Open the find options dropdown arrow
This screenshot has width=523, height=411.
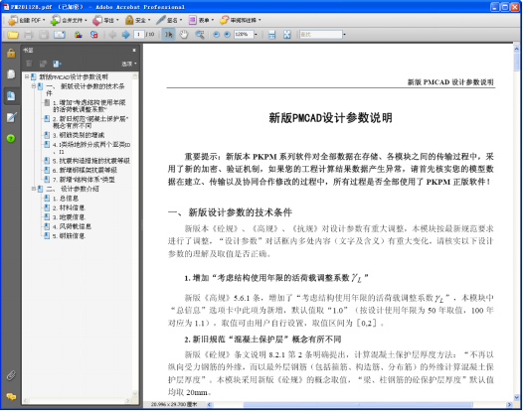point(345,35)
